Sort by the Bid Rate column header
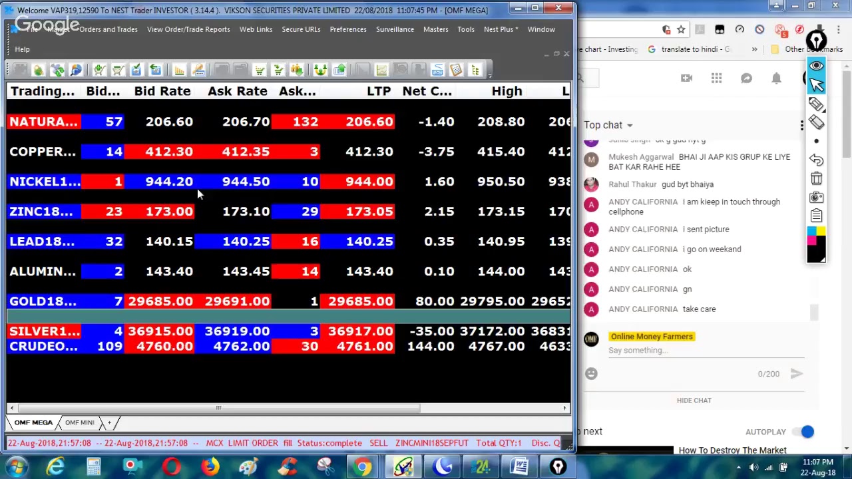This screenshot has width=852, height=479. coord(162,91)
